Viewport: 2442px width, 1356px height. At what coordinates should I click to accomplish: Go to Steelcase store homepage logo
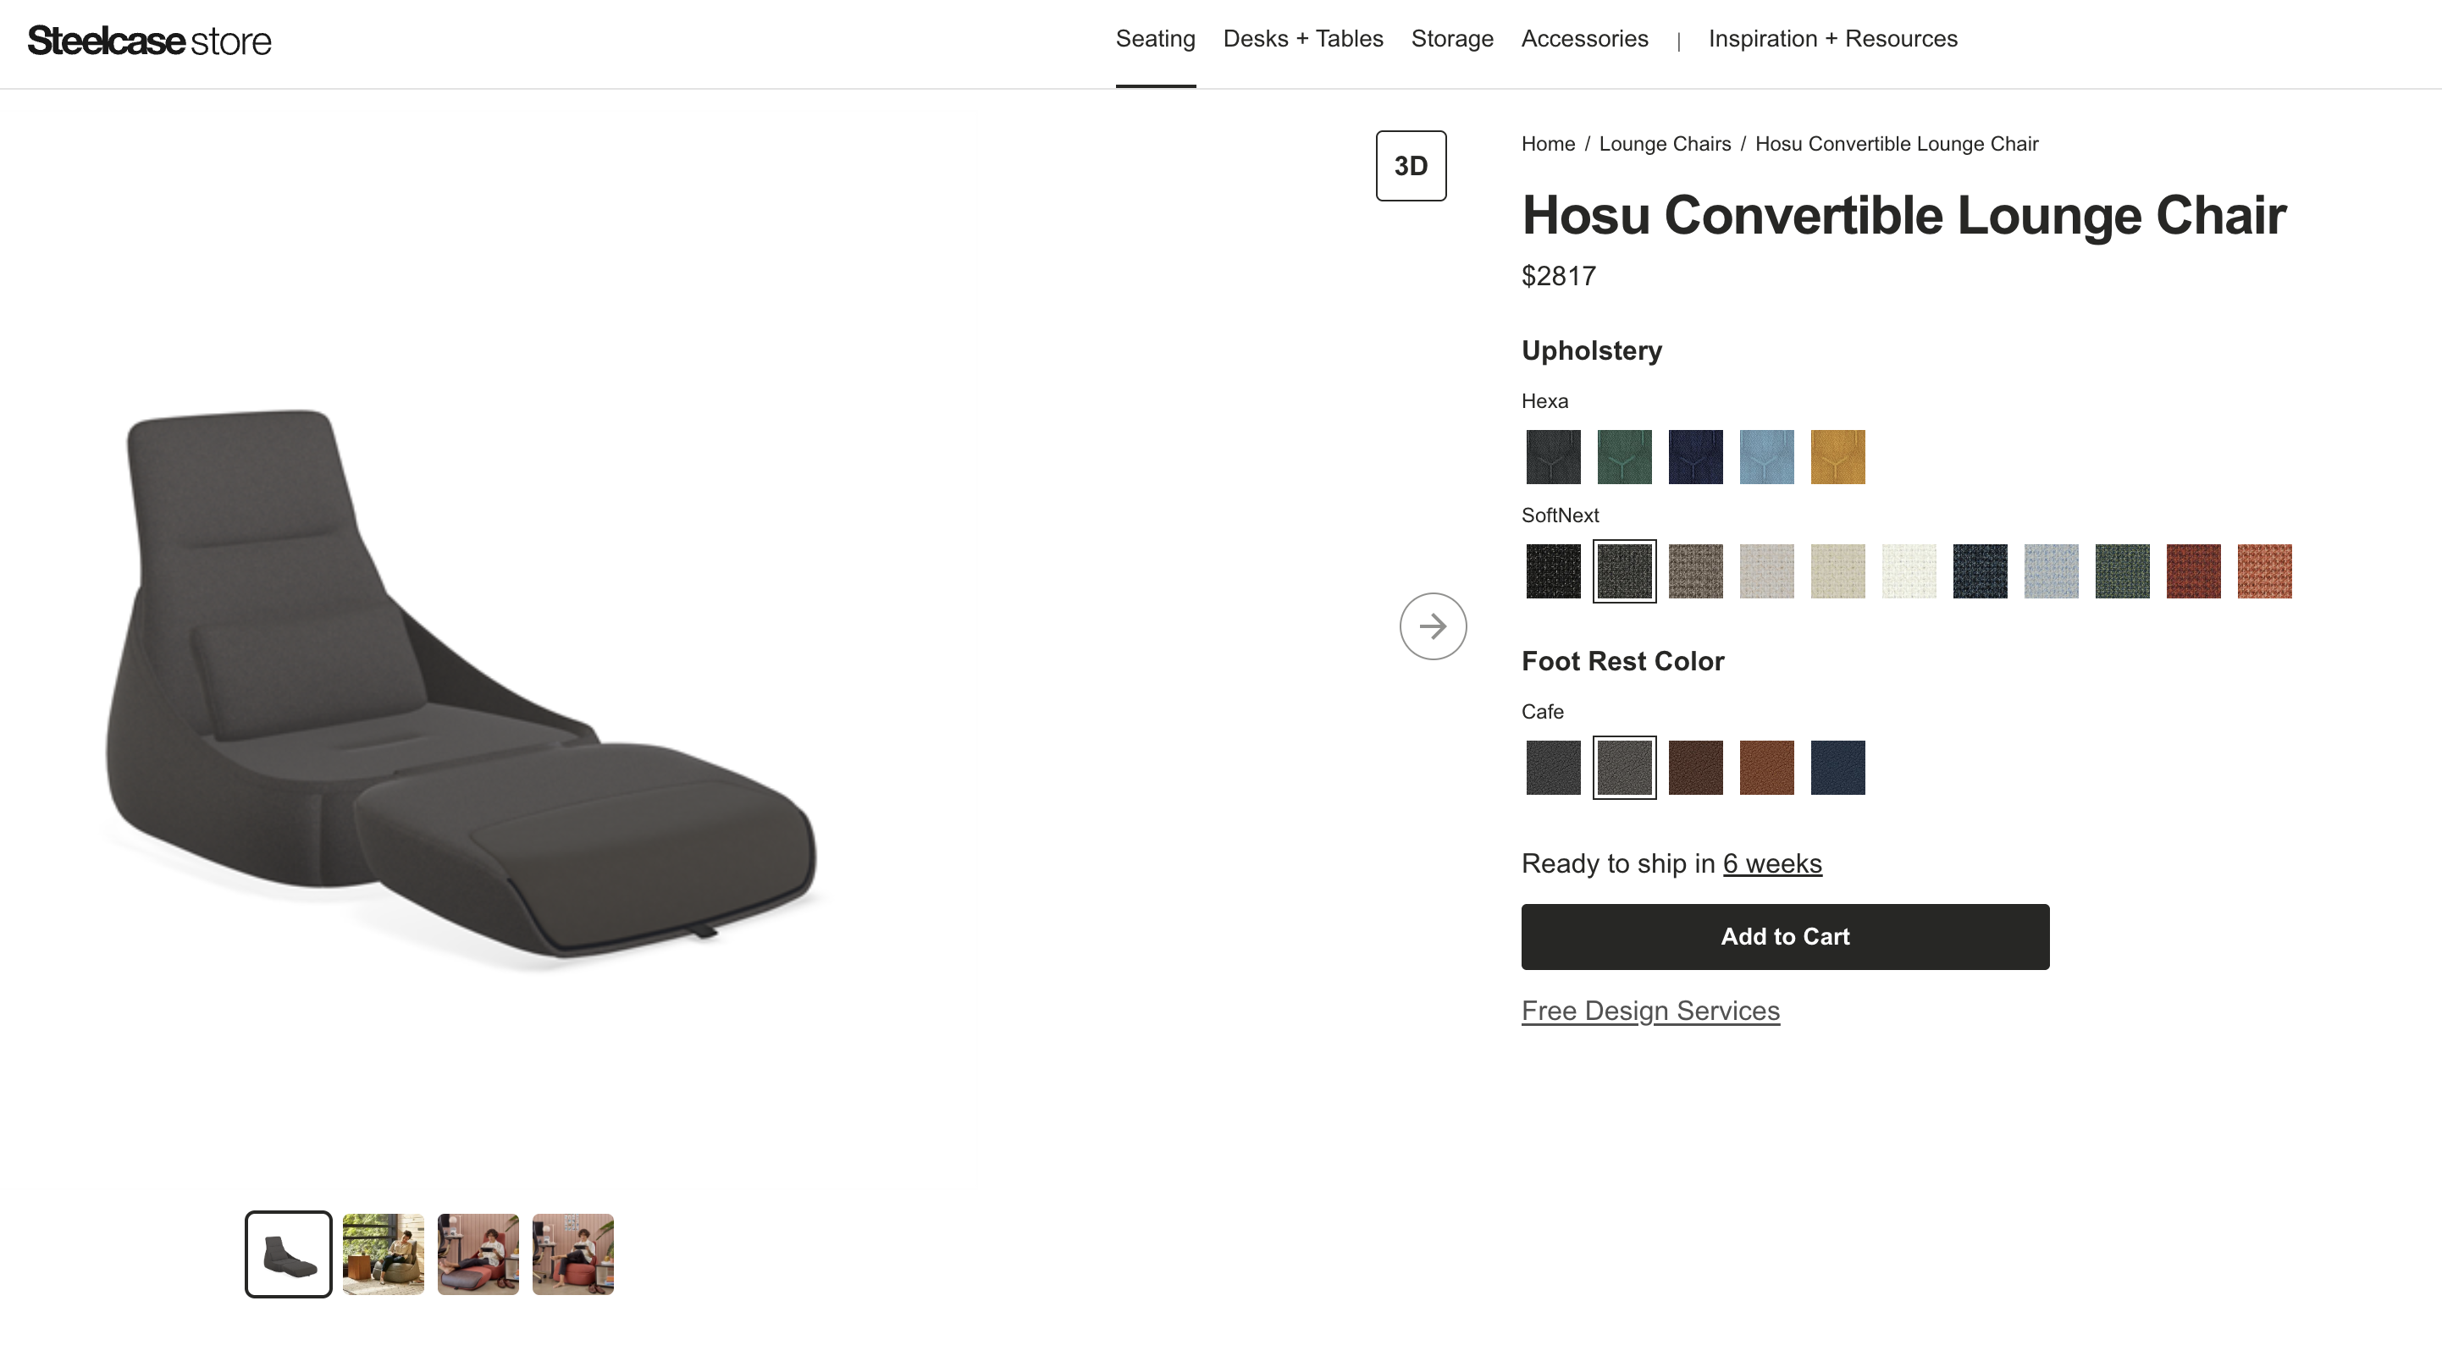tap(150, 41)
